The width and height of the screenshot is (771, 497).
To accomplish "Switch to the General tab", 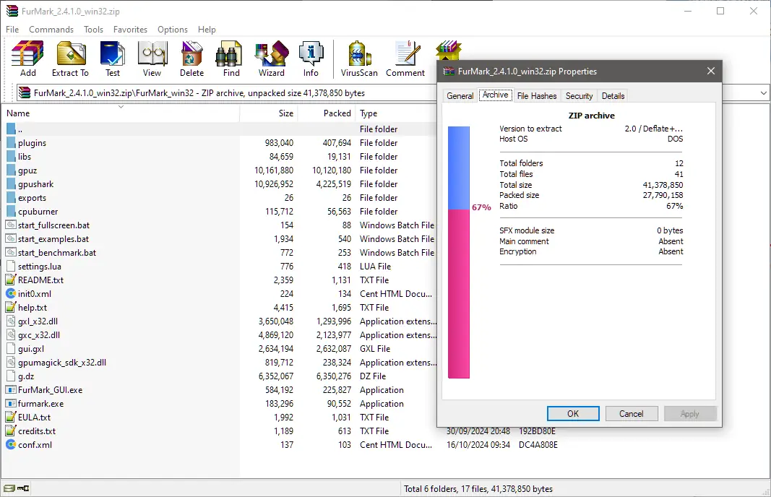I will 460,96.
